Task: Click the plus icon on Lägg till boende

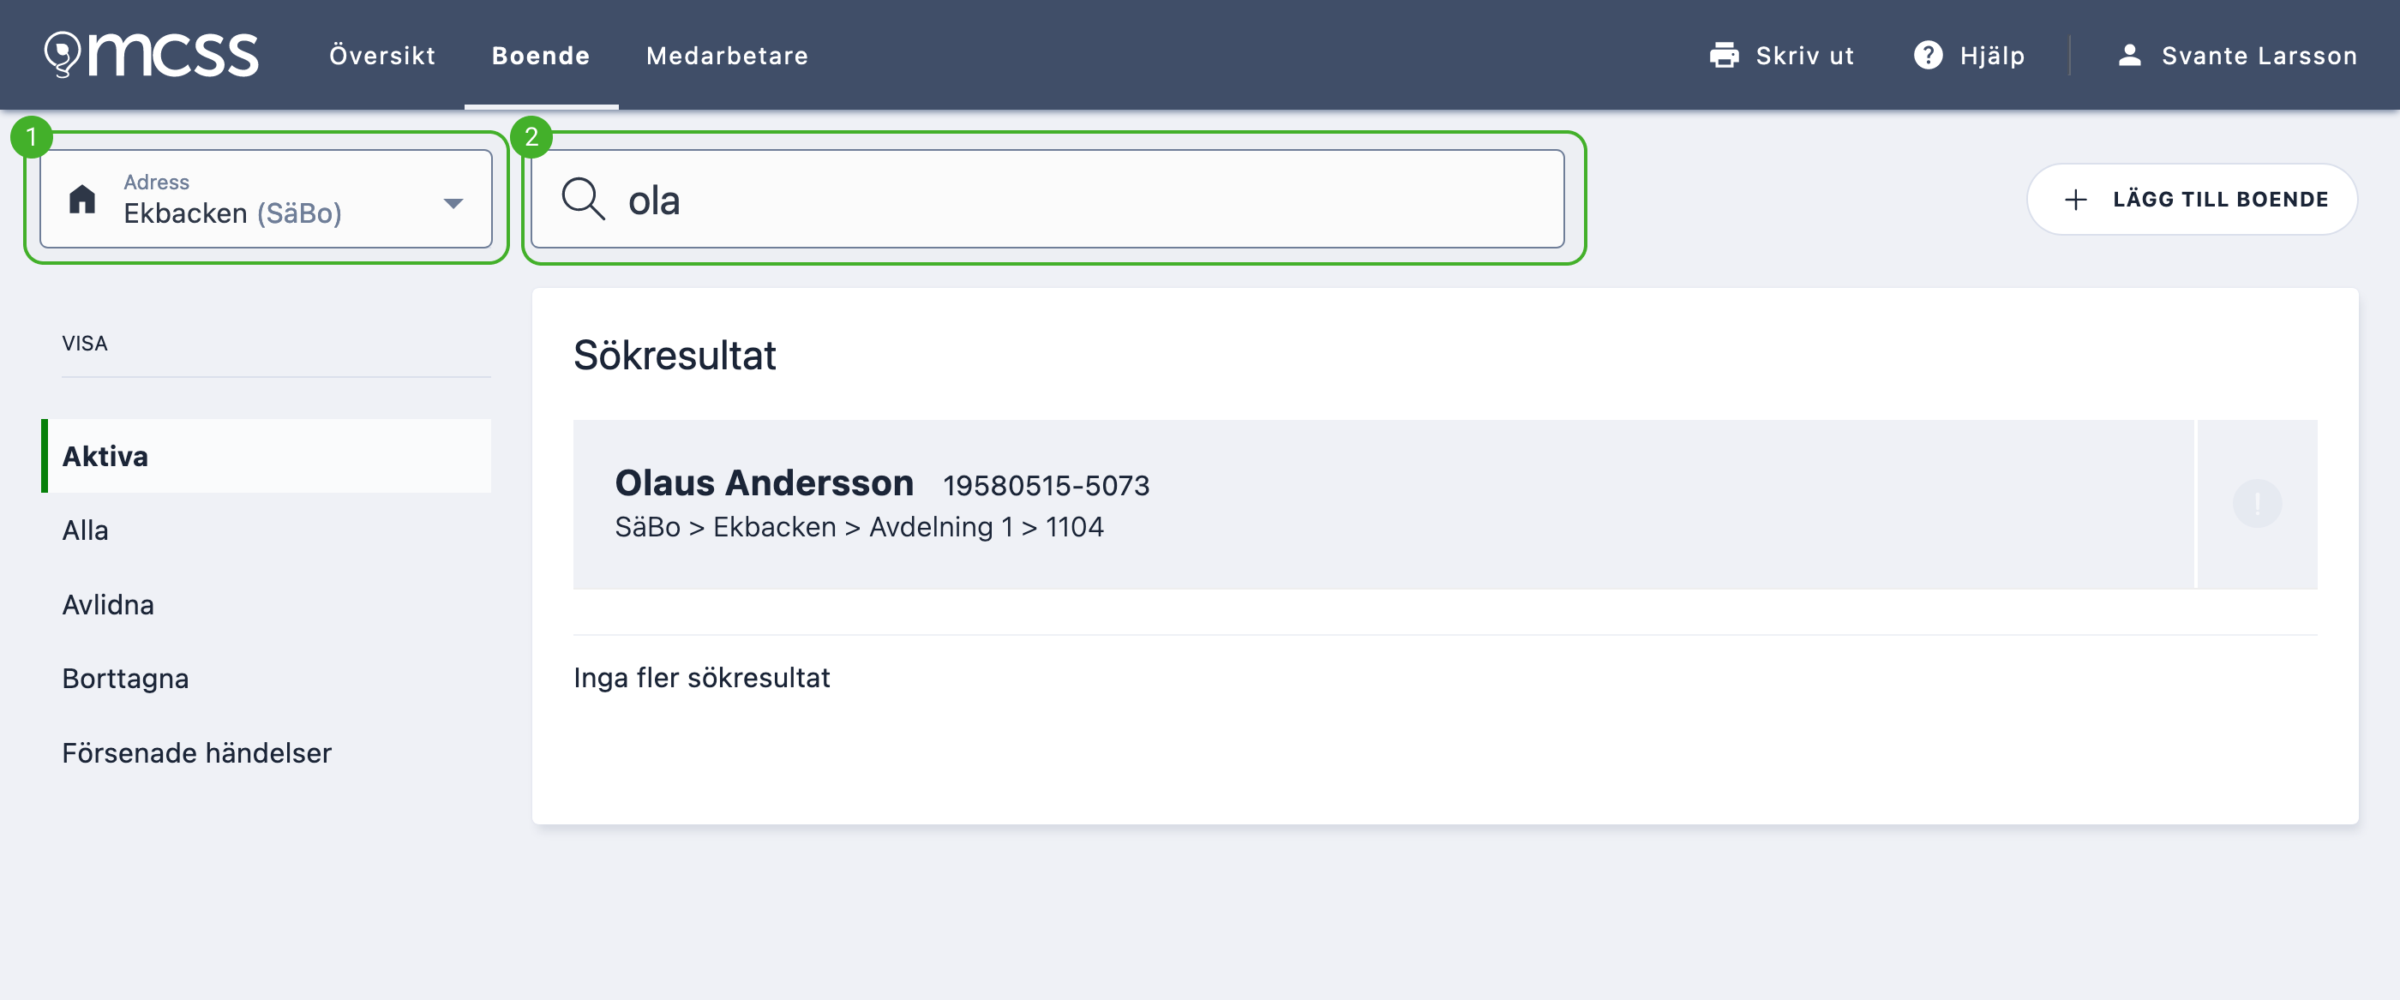Action: (2075, 200)
